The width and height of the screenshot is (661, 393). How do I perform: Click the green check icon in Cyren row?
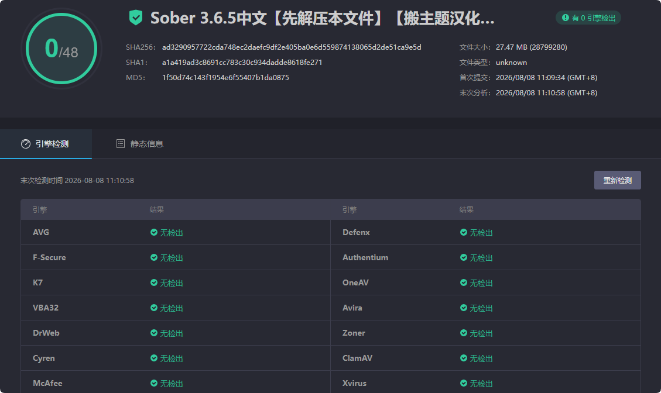coord(154,358)
